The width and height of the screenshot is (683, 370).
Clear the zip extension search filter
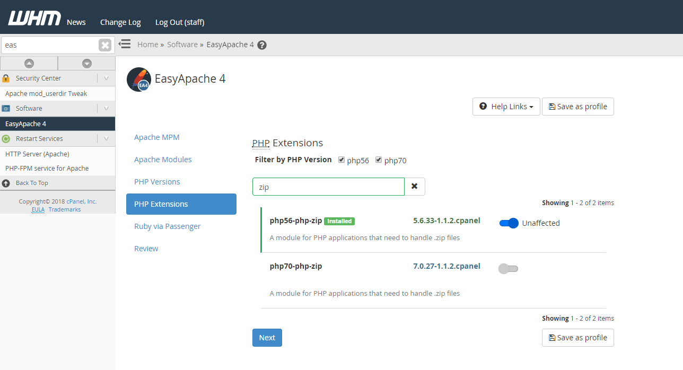[415, 187]
